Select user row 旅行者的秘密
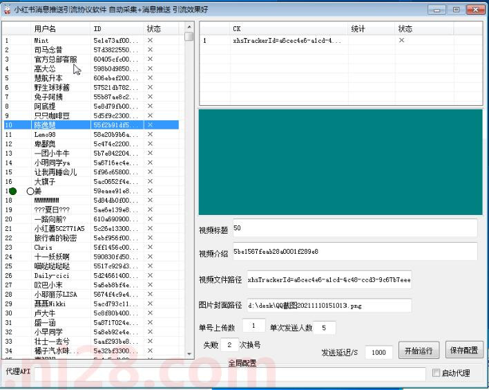489x390 pixels. point(91,238)
